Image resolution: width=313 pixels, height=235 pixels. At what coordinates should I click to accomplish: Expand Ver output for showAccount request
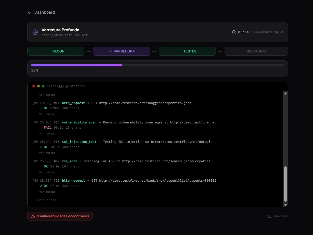pos(47,192)
